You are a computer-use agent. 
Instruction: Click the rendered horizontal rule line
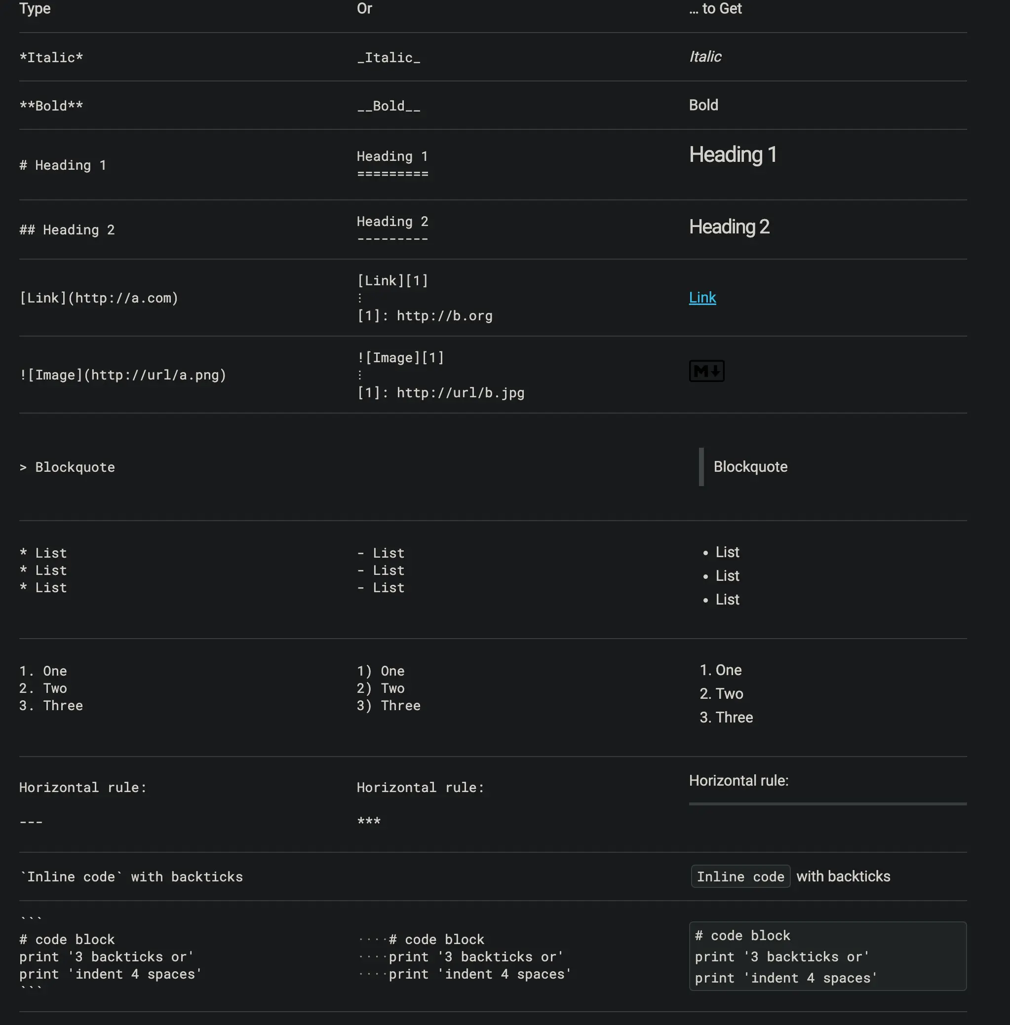point(827,804)
